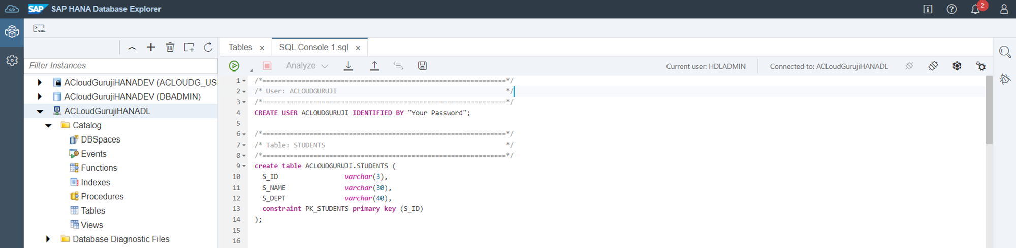Refresh the instance tree
The height and width of the screenshot is (248, 1016).
point(208,47)
